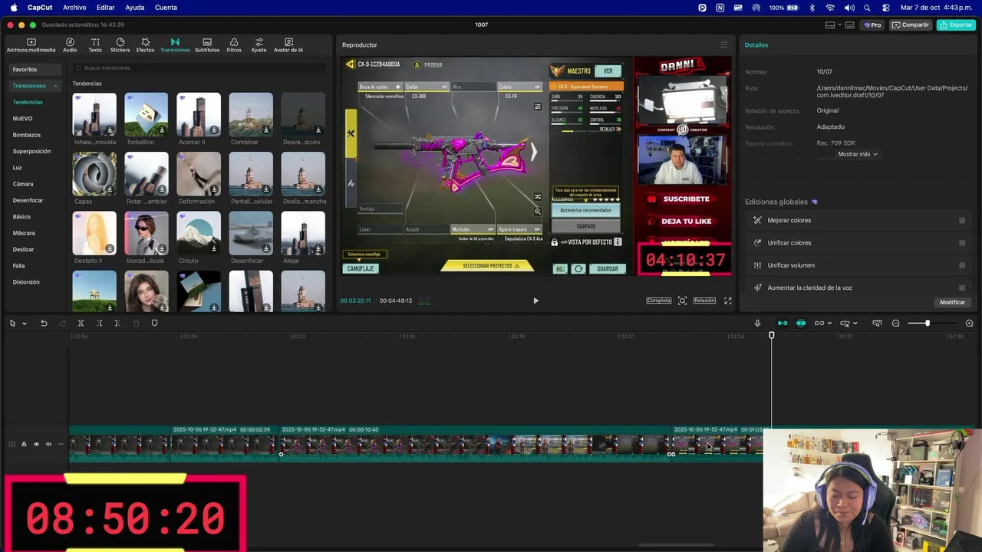Image resolution: width=982 pixels, height=552 pixels.
Task: Expand Mostrar más project details
Action: [x=857, y=154]
